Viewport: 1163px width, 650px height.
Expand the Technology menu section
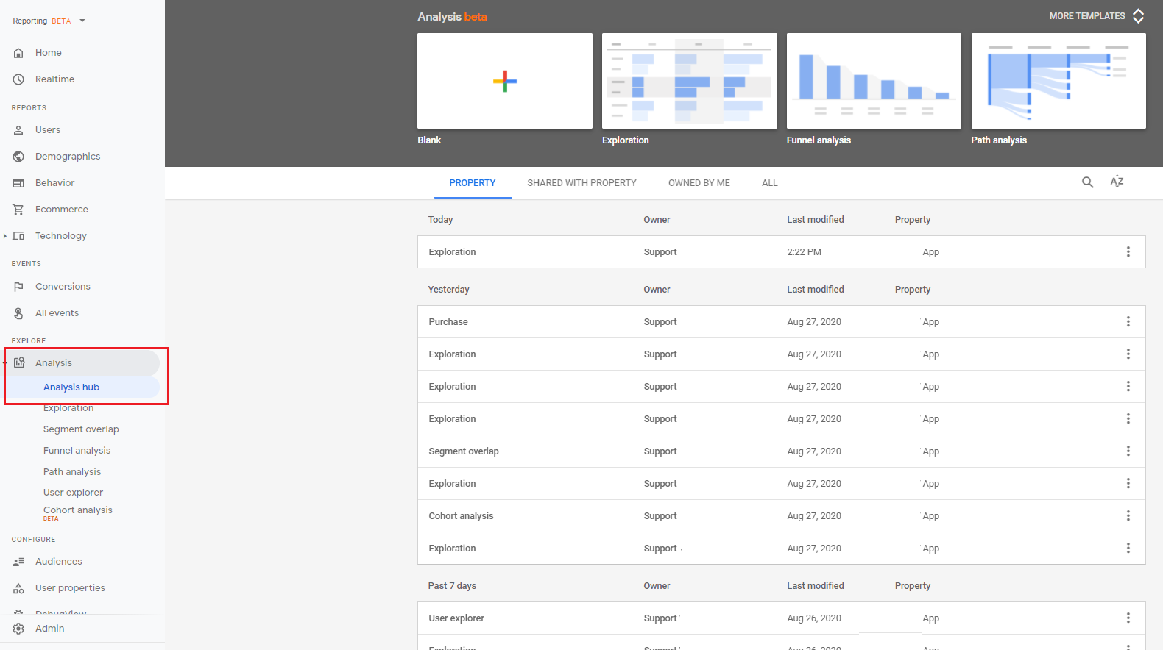5,236
